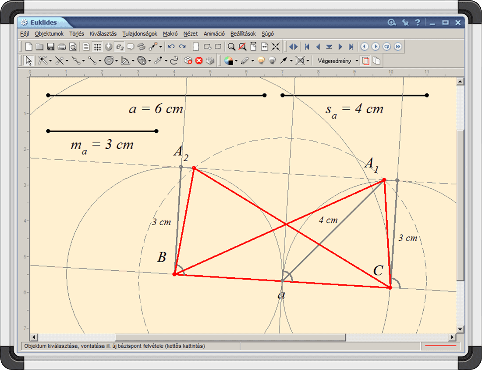Open the Objektumok menu
The image size is (482, 370).
(49, 33)
